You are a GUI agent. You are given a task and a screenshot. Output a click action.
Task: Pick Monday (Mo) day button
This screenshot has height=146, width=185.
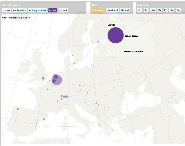[x=140, y=10]
